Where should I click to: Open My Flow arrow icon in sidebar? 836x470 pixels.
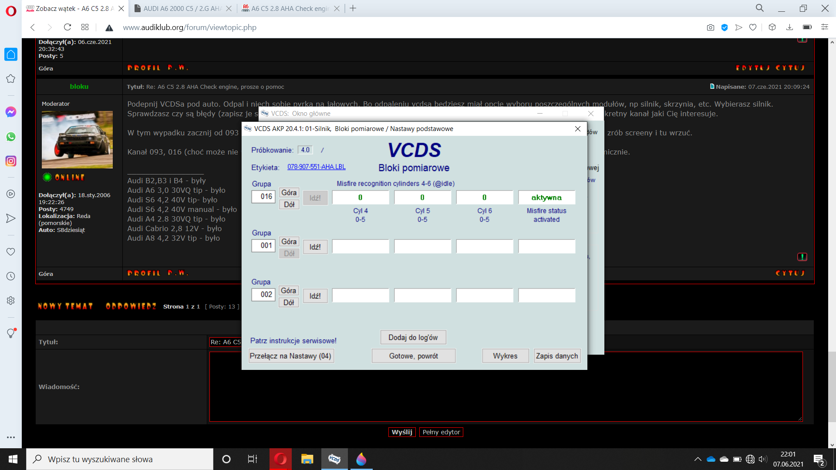click(11, 218)
